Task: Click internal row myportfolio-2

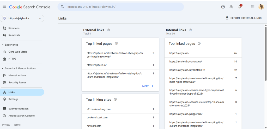Action: (x=203, y=70)
